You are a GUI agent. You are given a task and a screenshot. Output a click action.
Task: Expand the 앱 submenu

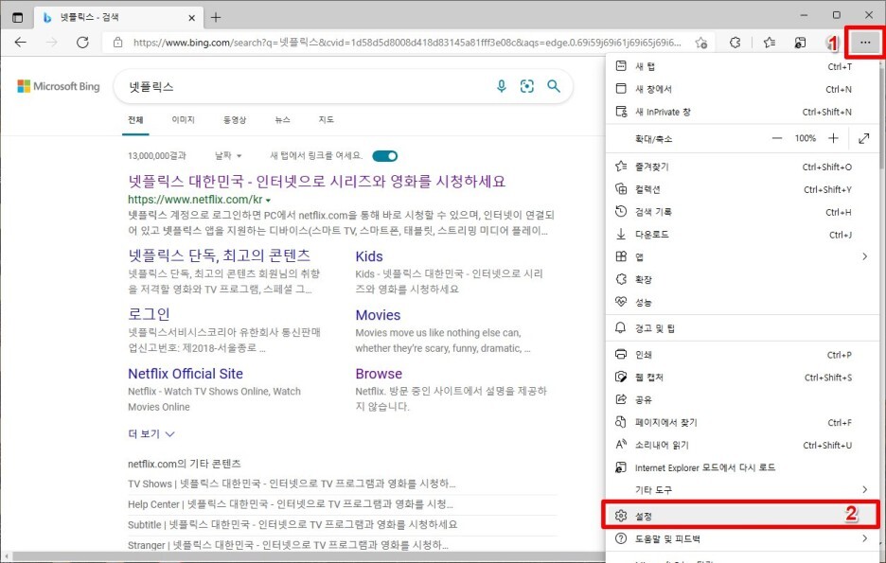742,257
